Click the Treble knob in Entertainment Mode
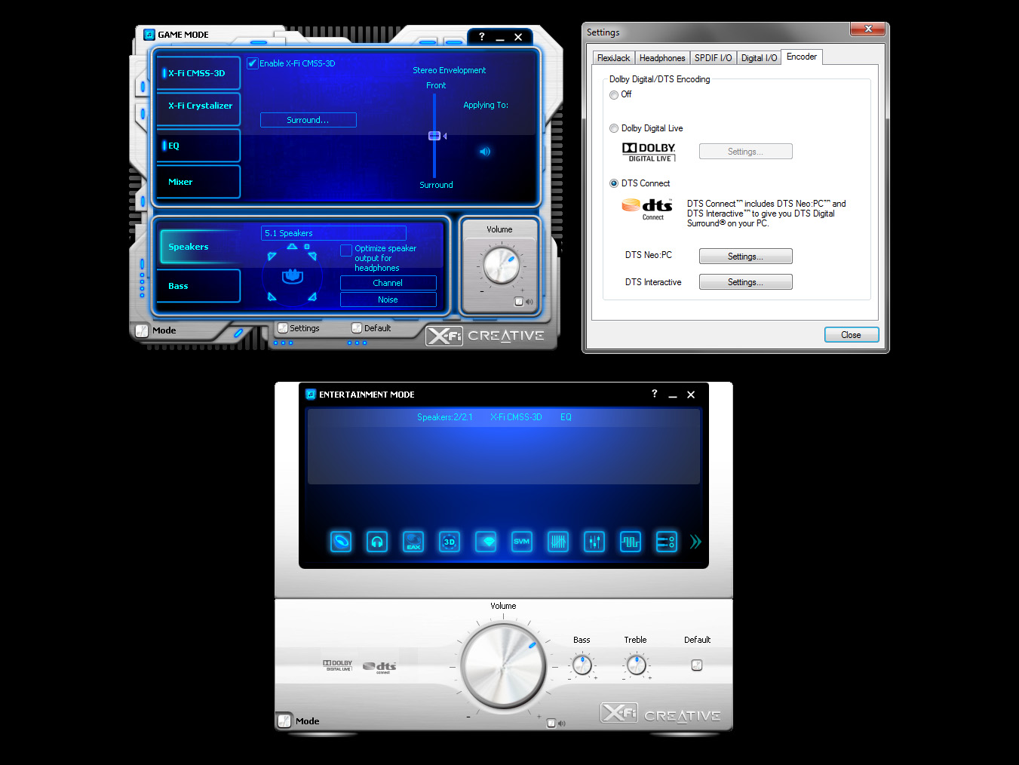The width and height of the screenshot is (1019, 765). (636, 665)
